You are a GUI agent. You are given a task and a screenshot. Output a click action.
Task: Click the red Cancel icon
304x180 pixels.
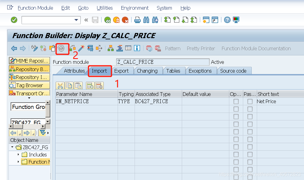click(x=125, y=20)
